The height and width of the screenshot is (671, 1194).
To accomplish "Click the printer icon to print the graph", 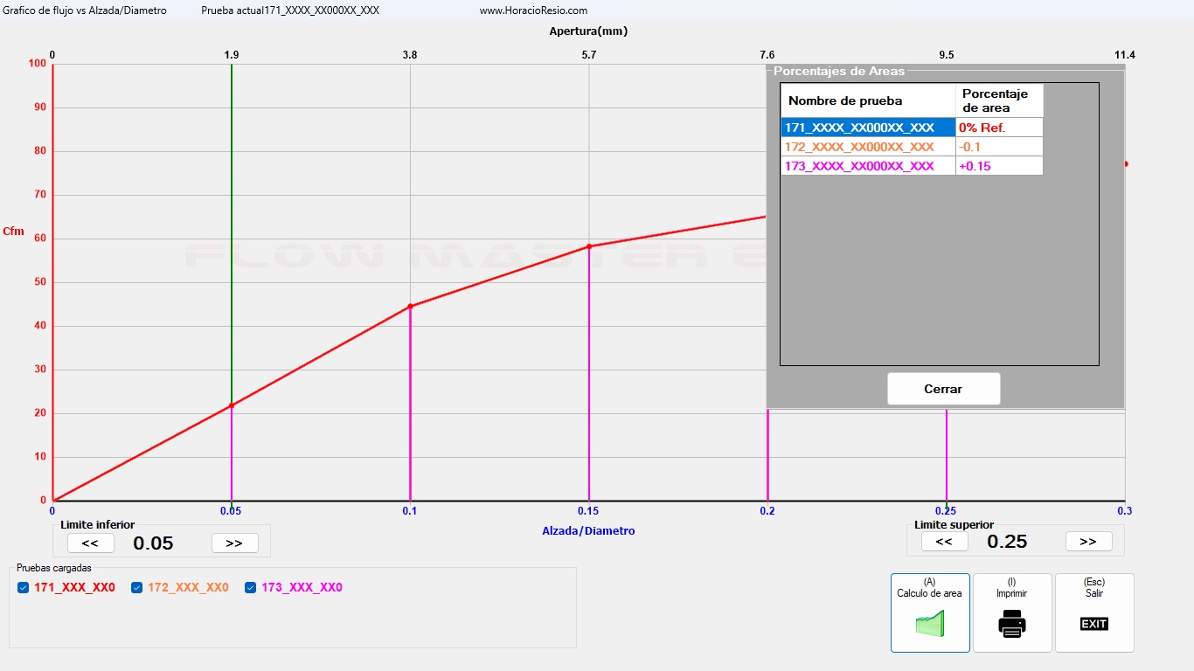I will coord(1012,624).
